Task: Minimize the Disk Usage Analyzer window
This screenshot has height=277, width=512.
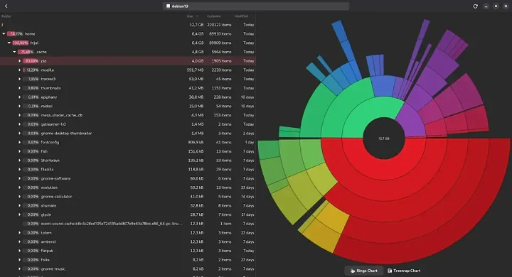Action: pos(486,6)
